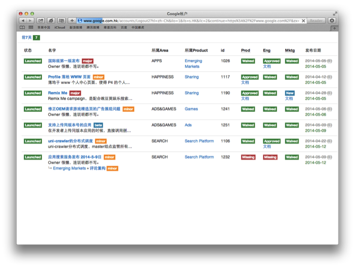Click Prod Approved badge in row 1117
This screenshot has height=268, width=355.
pyautogui.click(x=250, y=77)
